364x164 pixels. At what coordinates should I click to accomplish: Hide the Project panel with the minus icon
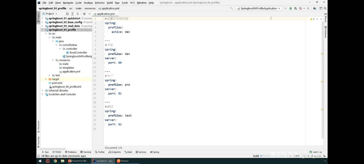click(89, 14)
